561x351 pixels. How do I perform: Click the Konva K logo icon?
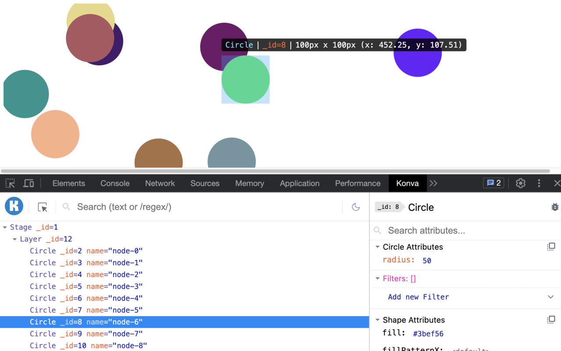tap(14, 206)
